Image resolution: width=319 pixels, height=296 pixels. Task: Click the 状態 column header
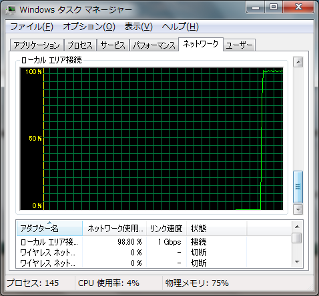[x=216, y=228]
